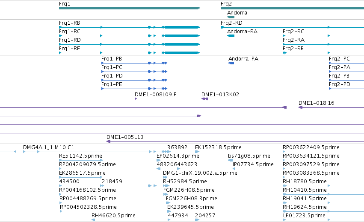Select the Frq2-RB transcript label
The image size is (364, 222).
(293, 49)
